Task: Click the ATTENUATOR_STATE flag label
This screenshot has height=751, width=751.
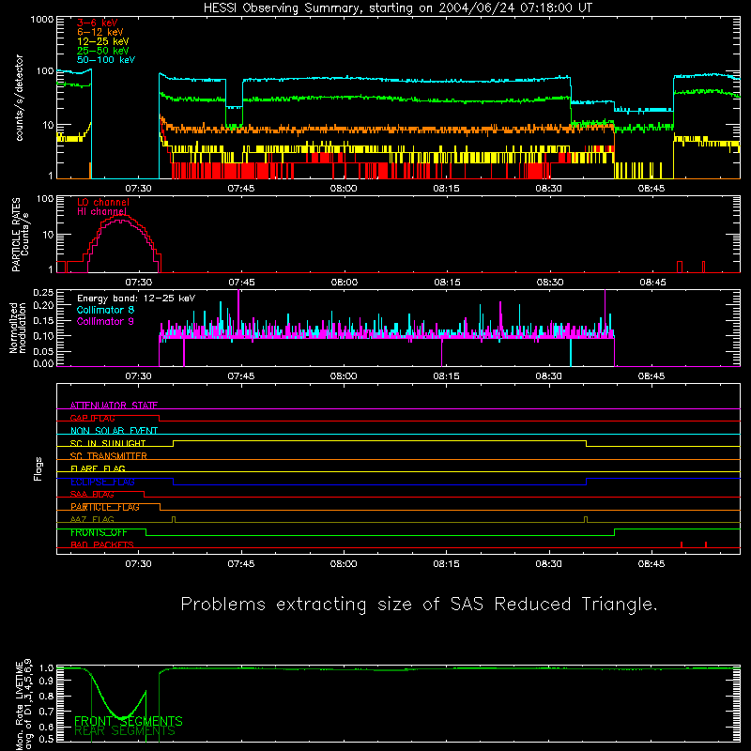Action: coord(114,406)
